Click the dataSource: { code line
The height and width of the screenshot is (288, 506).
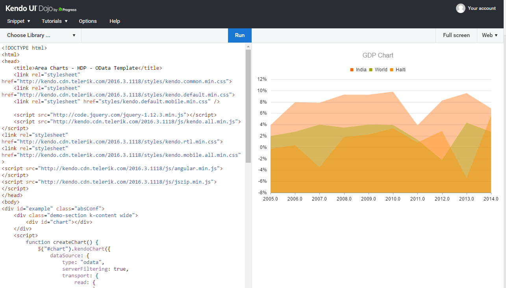70,255
